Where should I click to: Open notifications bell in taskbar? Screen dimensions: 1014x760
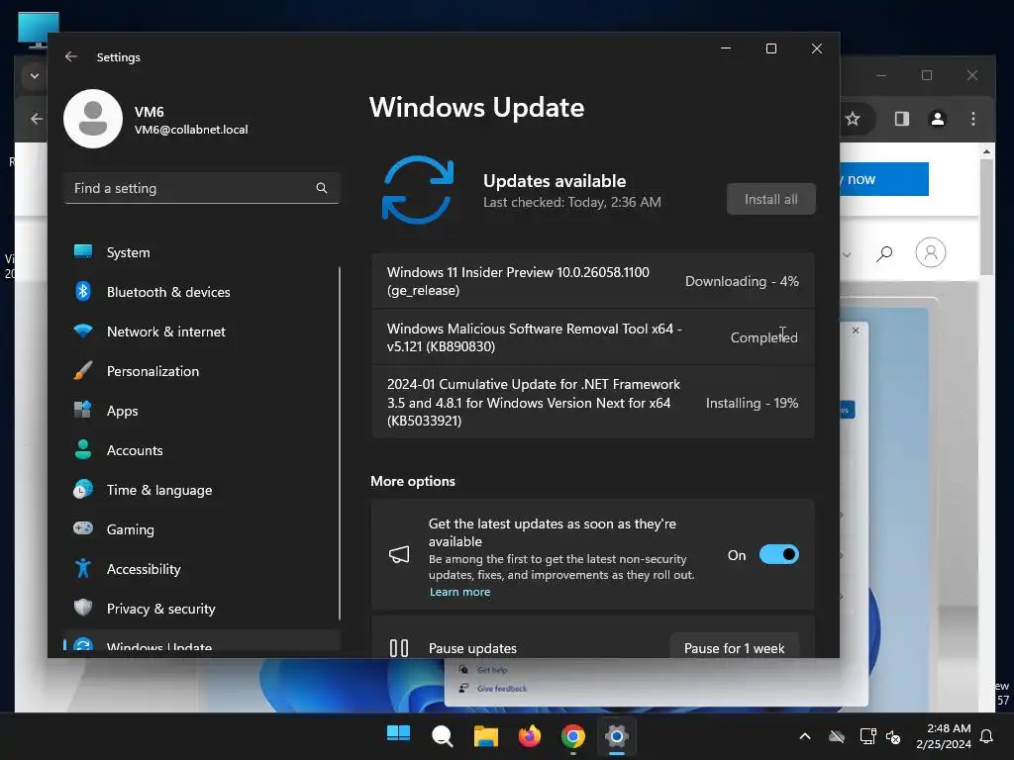987,736
